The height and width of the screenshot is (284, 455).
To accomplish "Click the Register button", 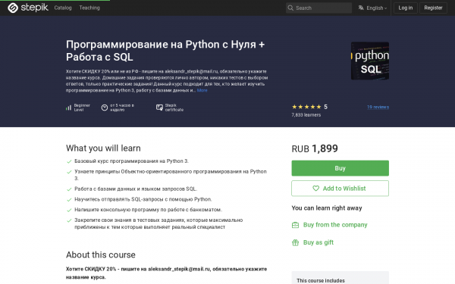I will coord(433,8).
